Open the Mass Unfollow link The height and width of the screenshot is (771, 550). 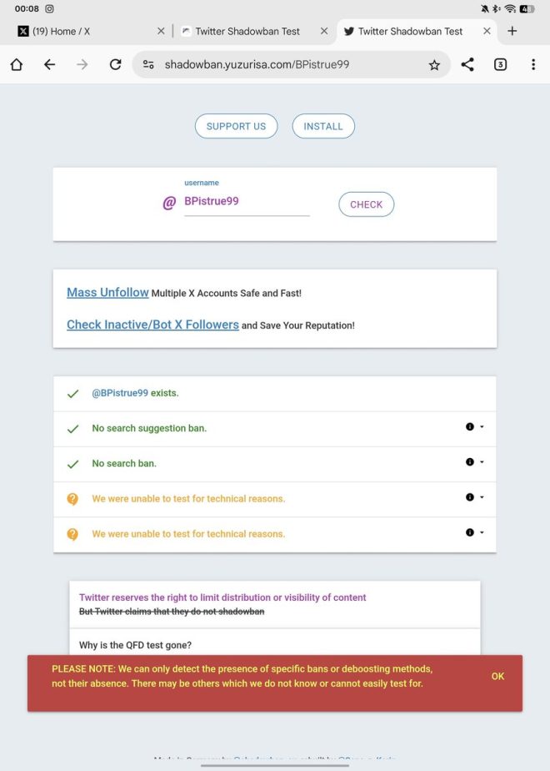pos(107,293)
